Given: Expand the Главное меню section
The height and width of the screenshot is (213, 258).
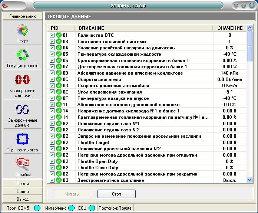Looking at the screenshot, I should click(23, 16).
